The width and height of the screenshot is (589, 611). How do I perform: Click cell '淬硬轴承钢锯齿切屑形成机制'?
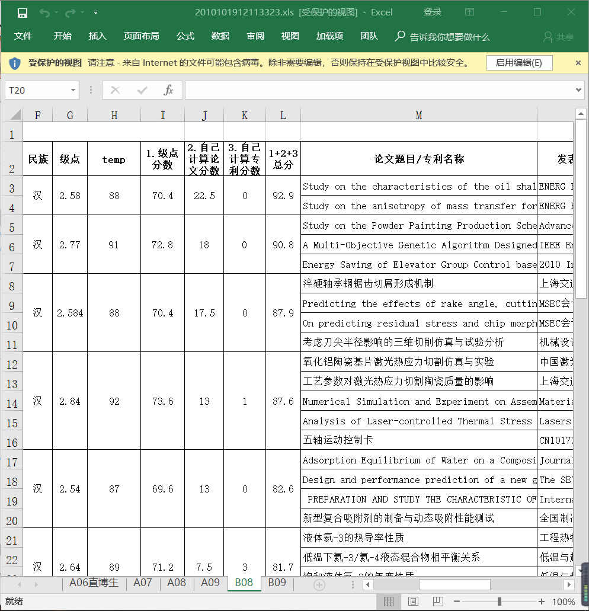(419, 284)
